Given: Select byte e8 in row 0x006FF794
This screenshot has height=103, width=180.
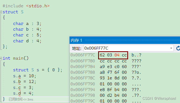Looking at the screenshot, I should pos(102,90).
